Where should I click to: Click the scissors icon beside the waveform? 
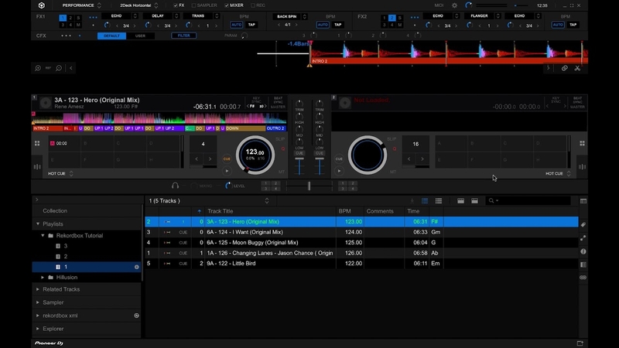tap(577, 68)
